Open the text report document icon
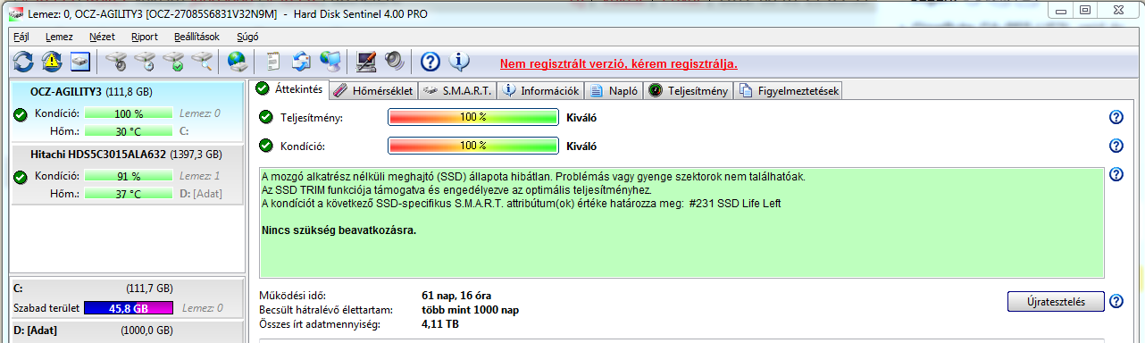 click(273, 62)
